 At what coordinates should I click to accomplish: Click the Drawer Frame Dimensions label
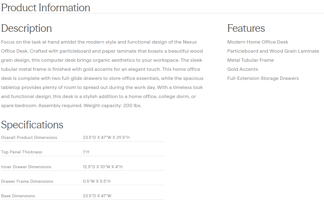click(x=27, y=181)
